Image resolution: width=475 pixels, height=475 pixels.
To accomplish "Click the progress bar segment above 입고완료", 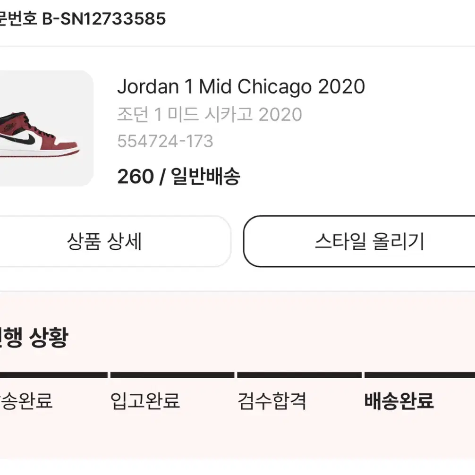I will click(172, 375).
